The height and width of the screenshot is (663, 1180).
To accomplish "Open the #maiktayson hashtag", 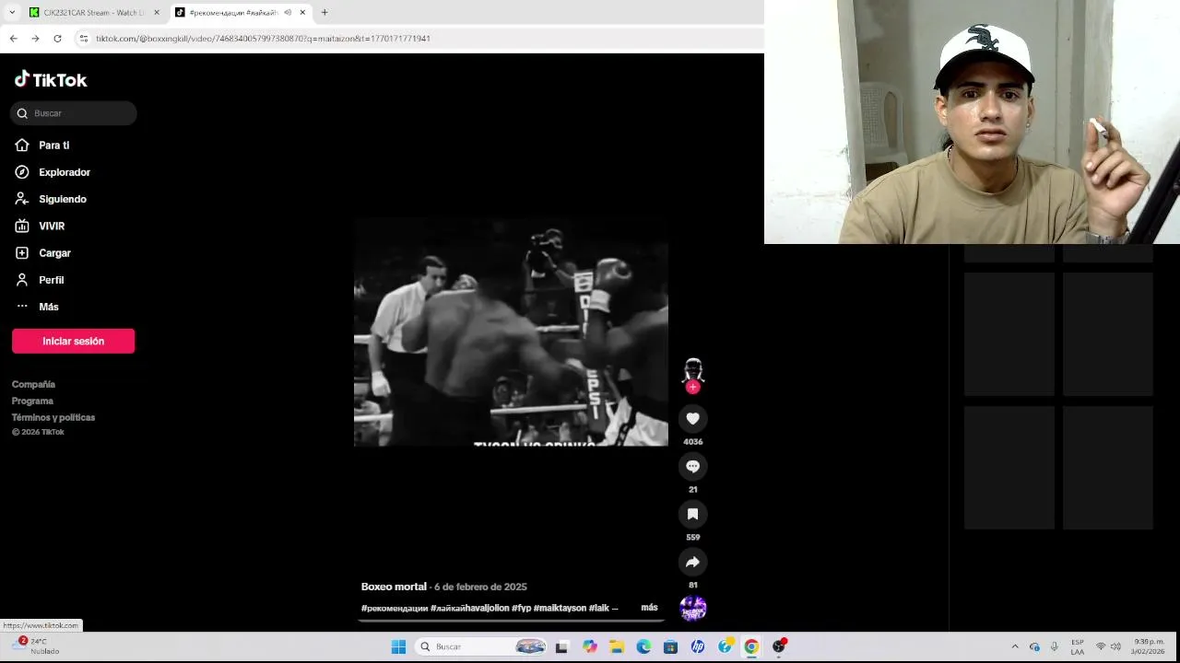I will coord(560,609).
